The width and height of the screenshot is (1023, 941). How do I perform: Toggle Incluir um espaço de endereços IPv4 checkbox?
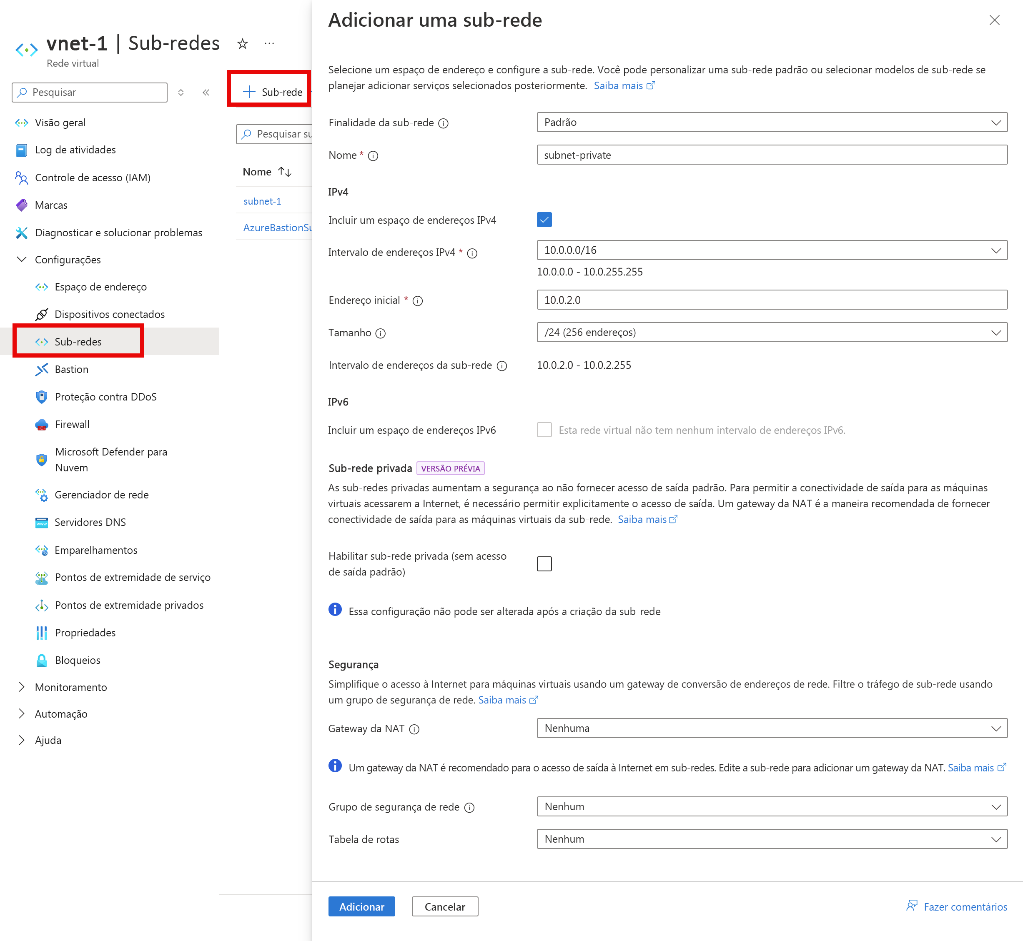tap(544, 219)
